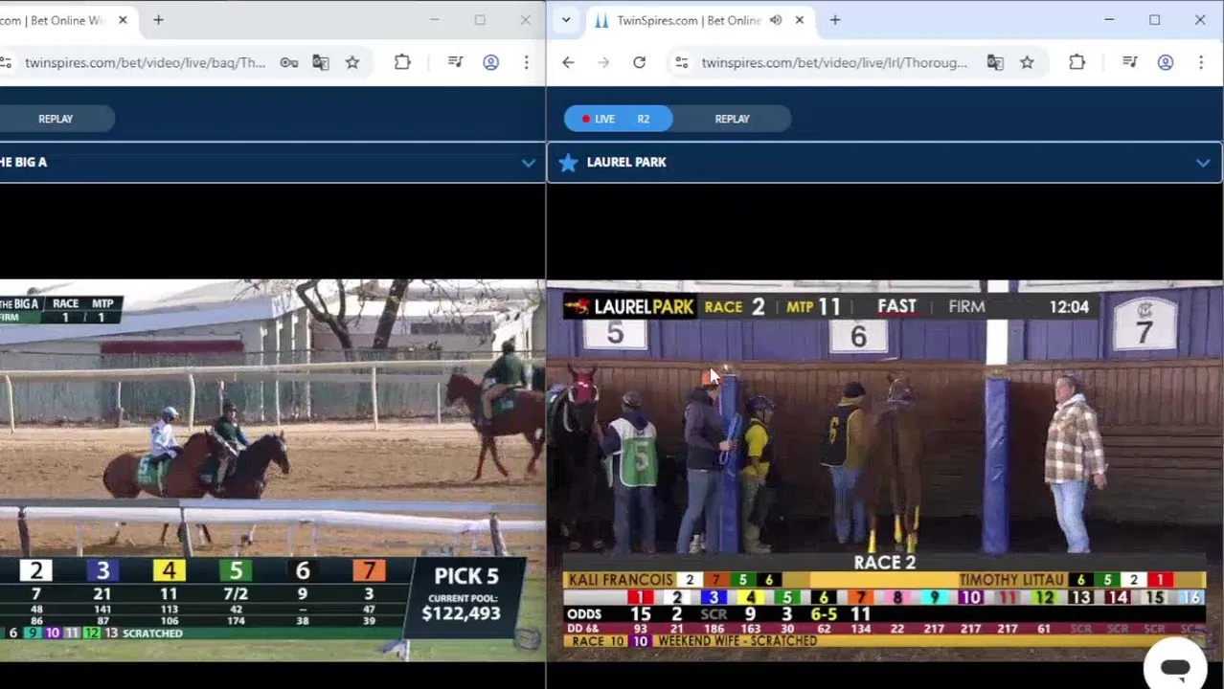Click site info icon in right address bar
This screenshot has width=1224, height=689.
(681, 62)
